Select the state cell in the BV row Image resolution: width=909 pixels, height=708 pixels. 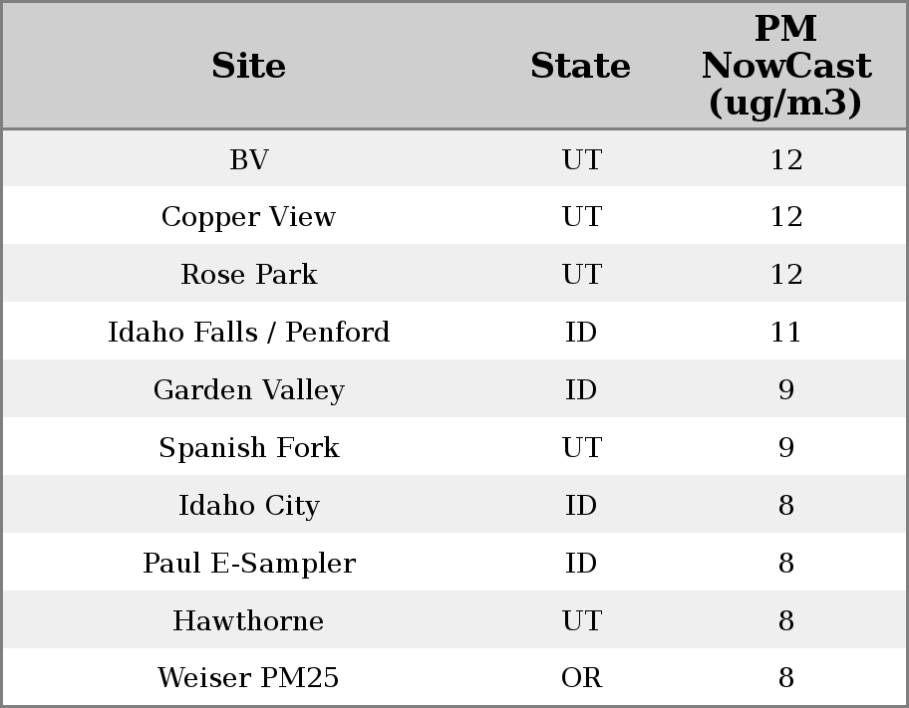pos(581,159)
